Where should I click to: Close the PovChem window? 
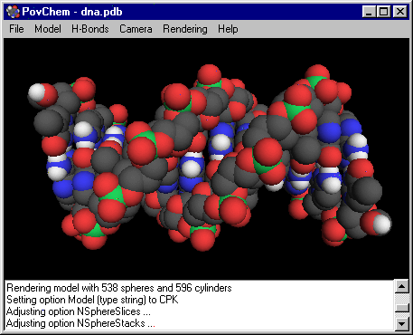coord(400,12)
